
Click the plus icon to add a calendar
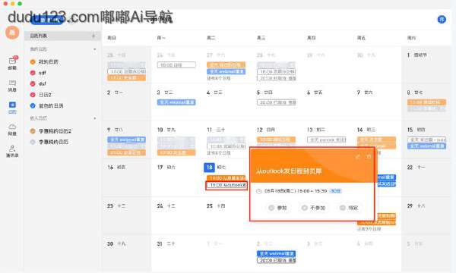(x=93, y=36)
